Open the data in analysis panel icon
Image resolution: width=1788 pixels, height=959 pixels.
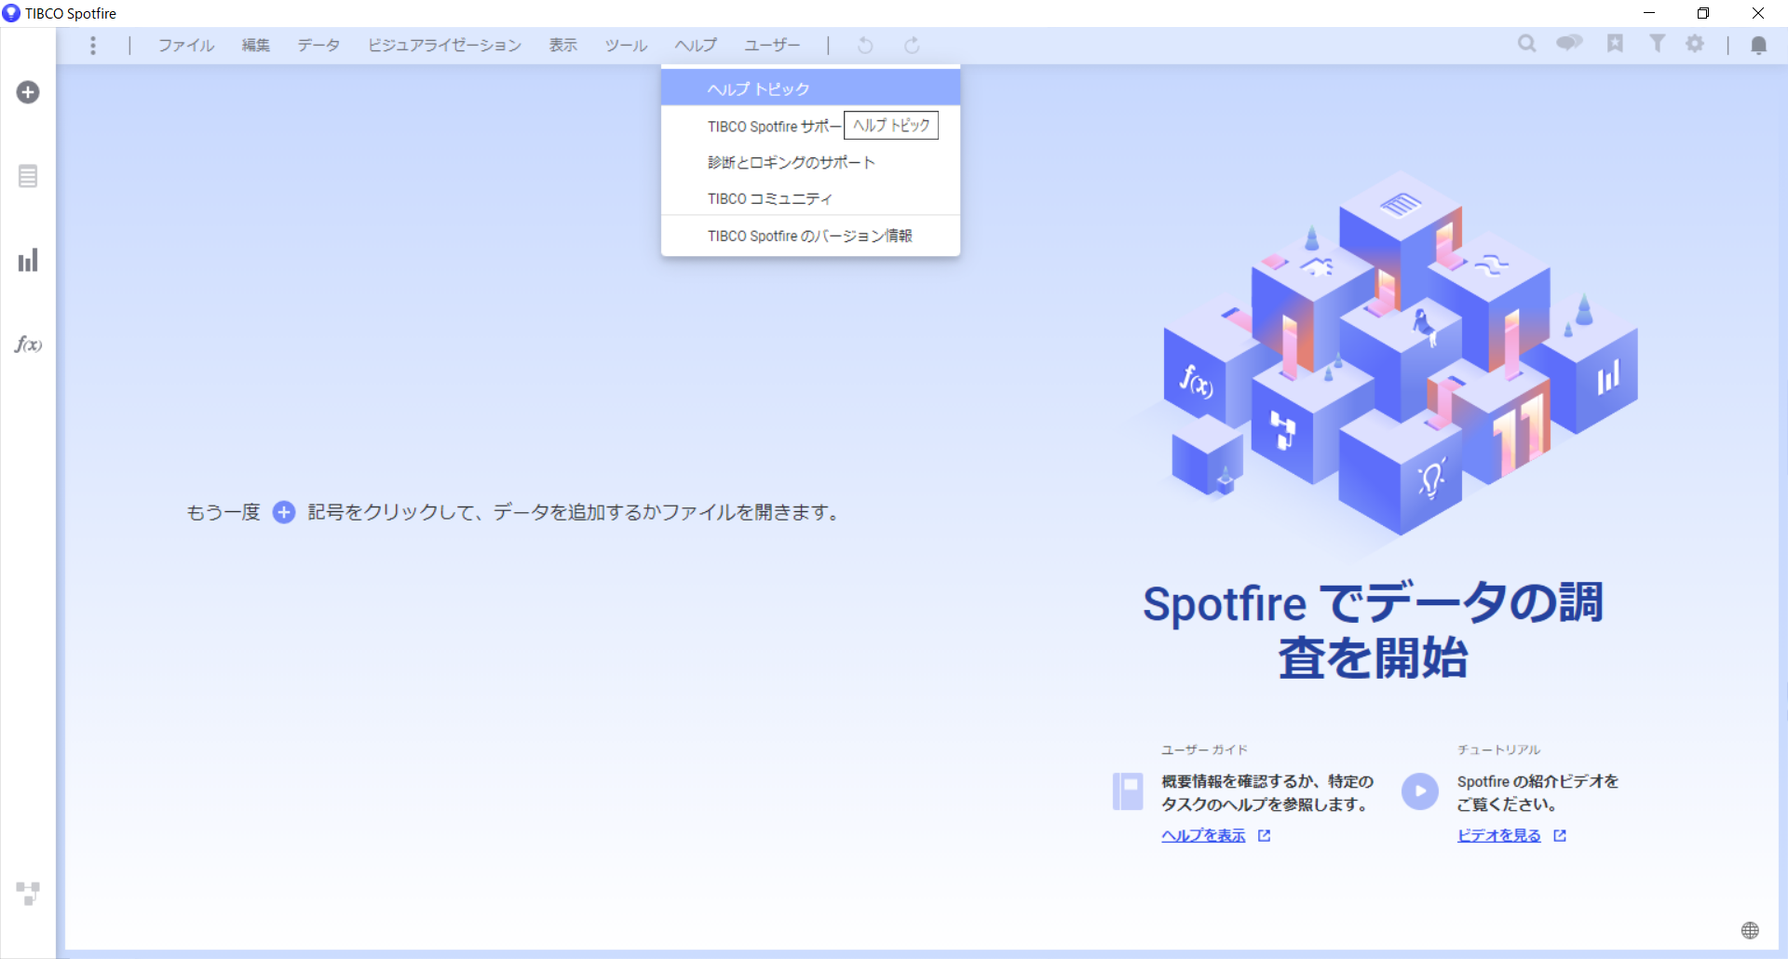tap(28, 176)
